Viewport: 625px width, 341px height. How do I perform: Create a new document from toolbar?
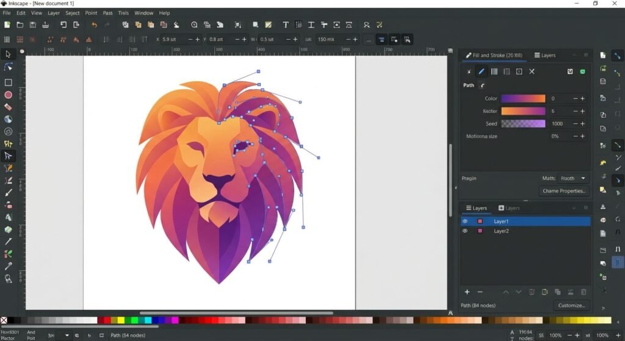(7, 24)
